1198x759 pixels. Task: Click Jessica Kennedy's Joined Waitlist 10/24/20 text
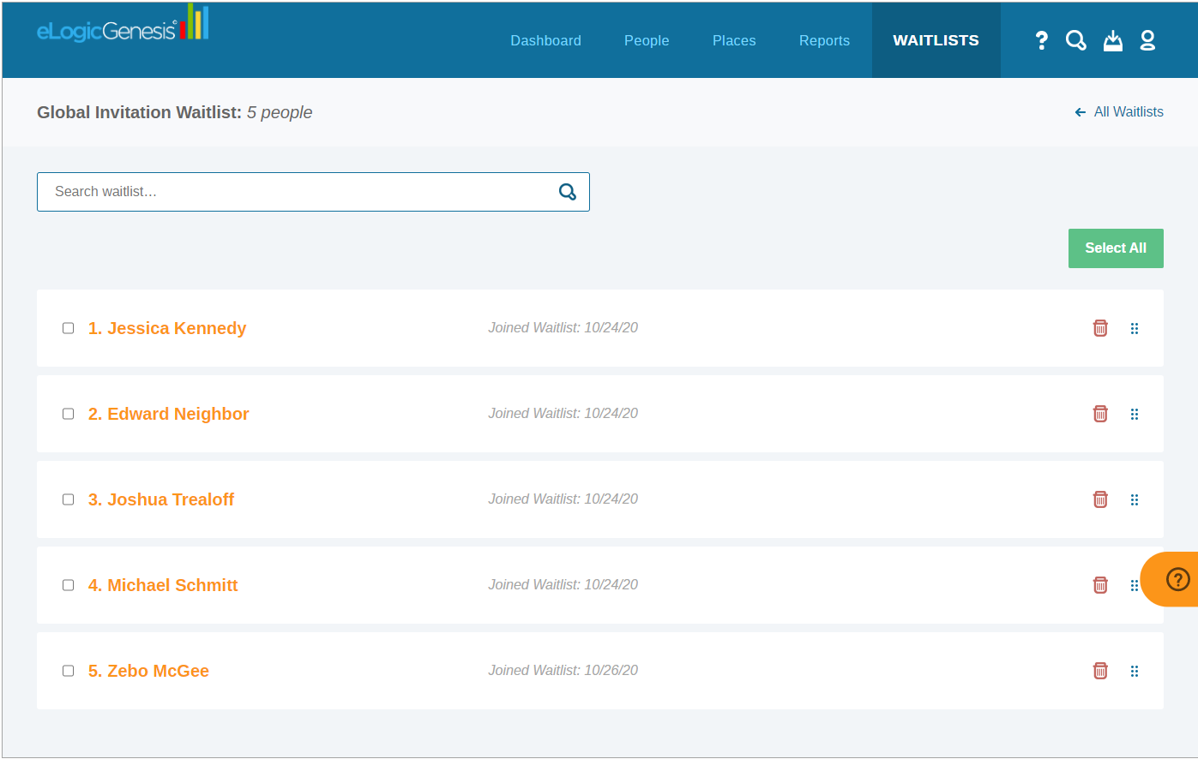(x=563, y=327)
